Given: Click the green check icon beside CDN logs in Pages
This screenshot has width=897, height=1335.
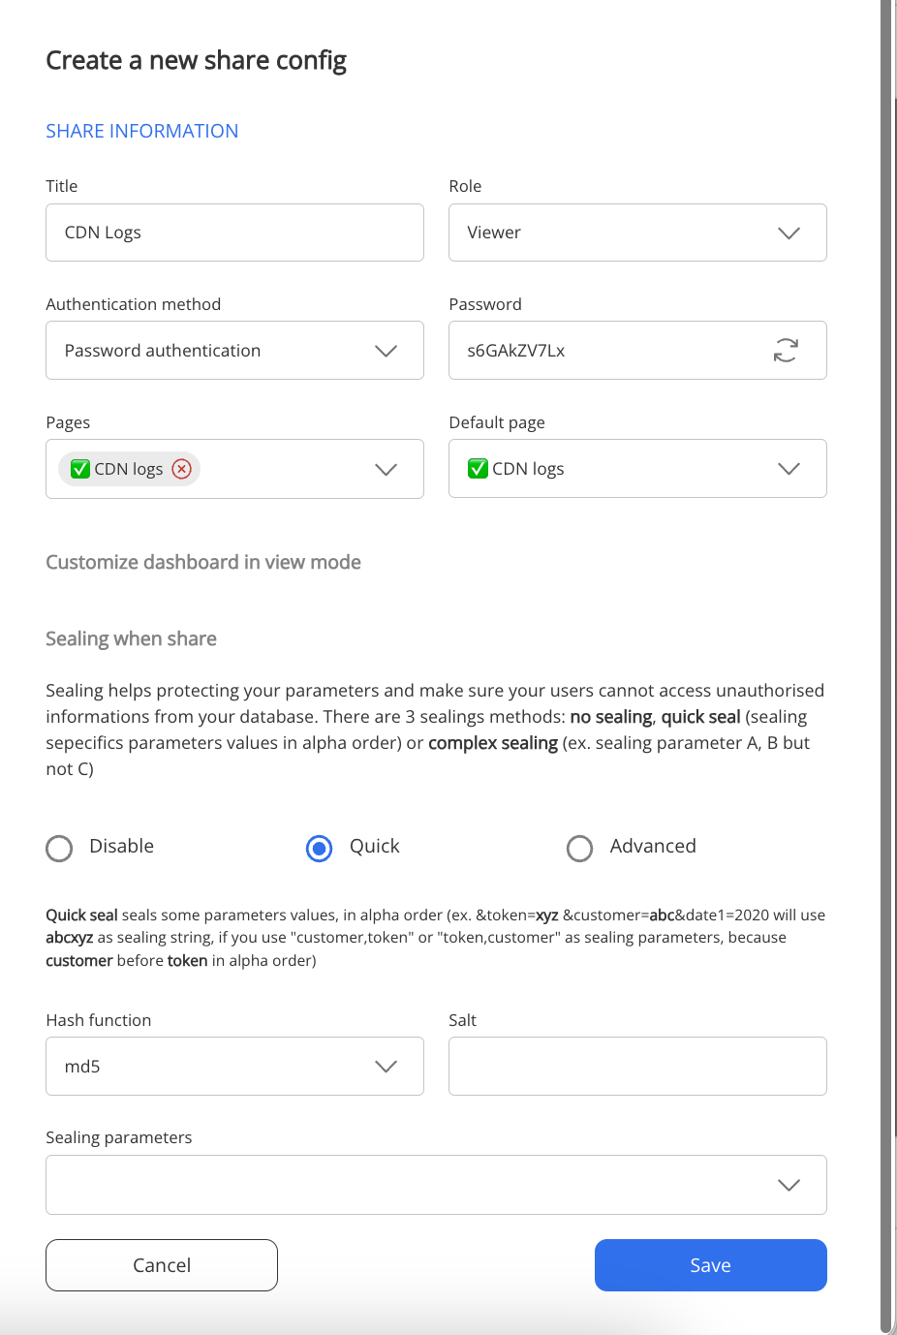Looking at the screenshot, I should tap(79, 469).
